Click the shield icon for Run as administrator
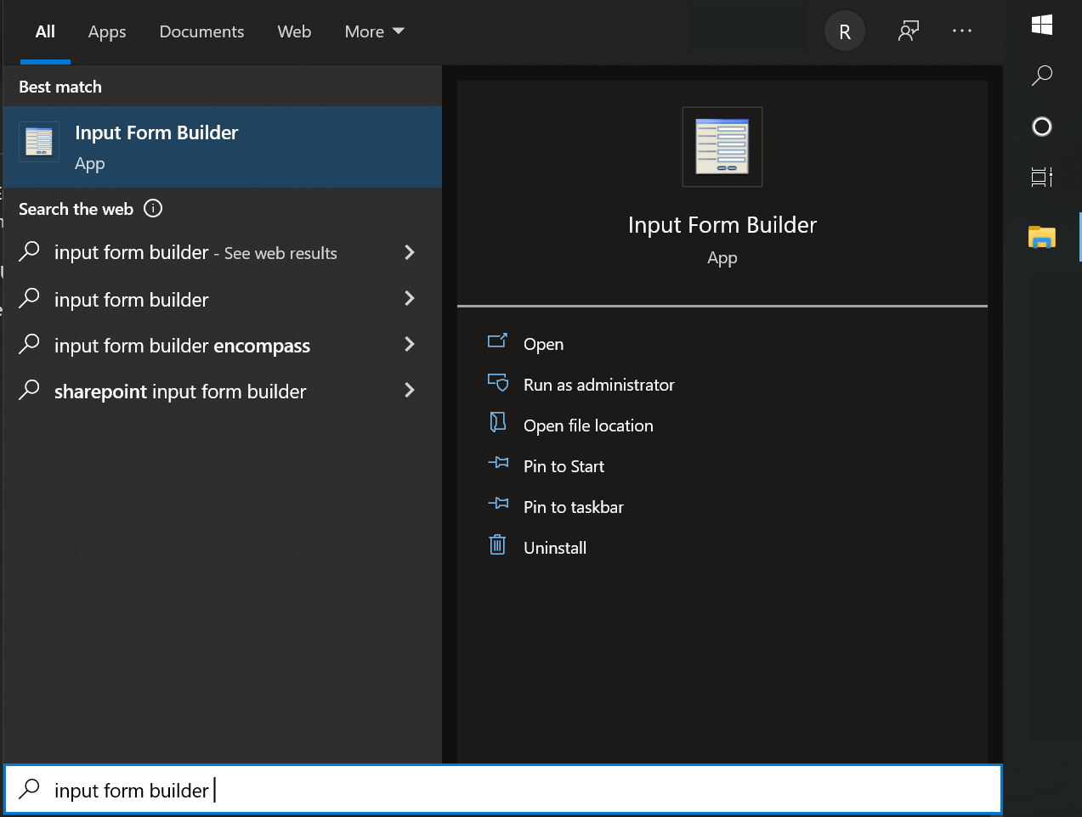 (498, 382)
